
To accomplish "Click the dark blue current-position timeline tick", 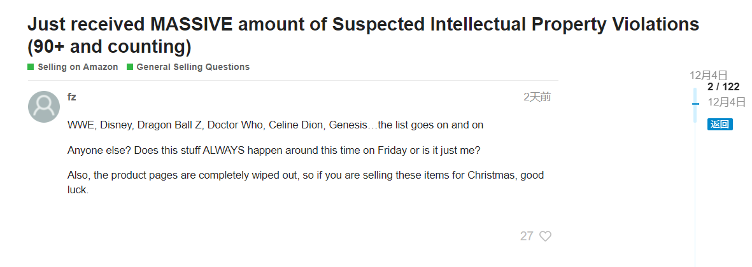I will pos(695,103).
